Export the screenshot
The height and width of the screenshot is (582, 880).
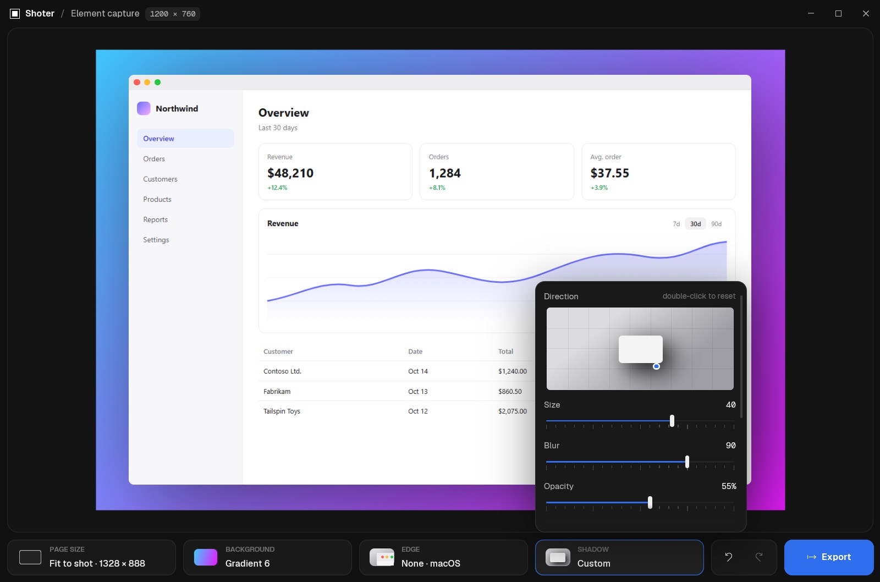(x=829, y=557)
